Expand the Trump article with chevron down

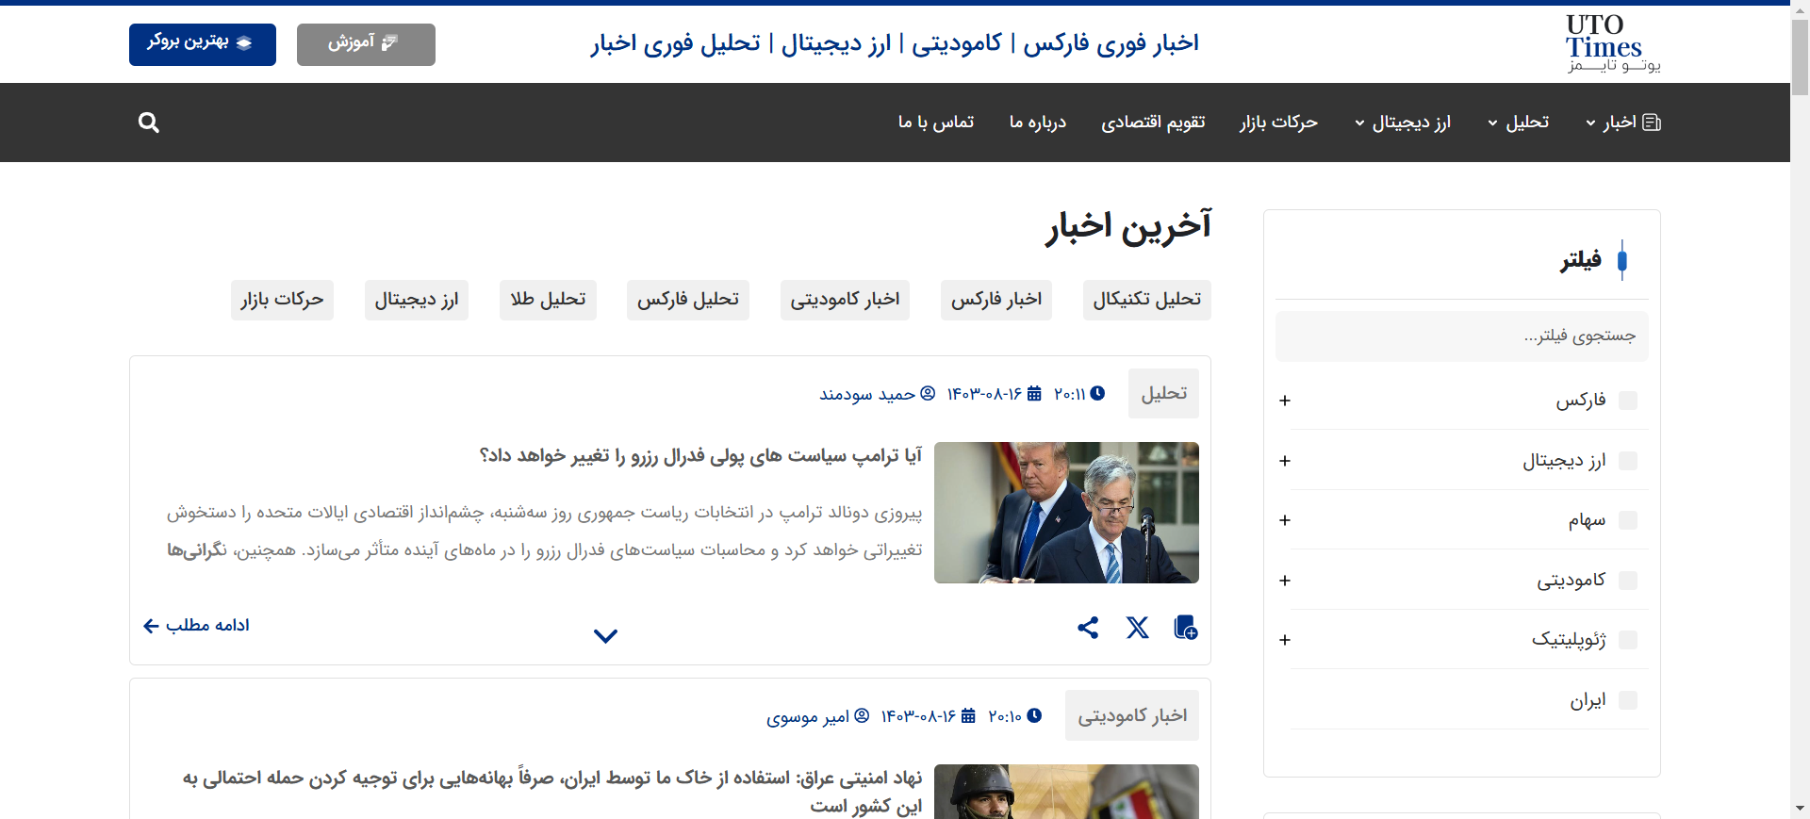tap(605, 636)
